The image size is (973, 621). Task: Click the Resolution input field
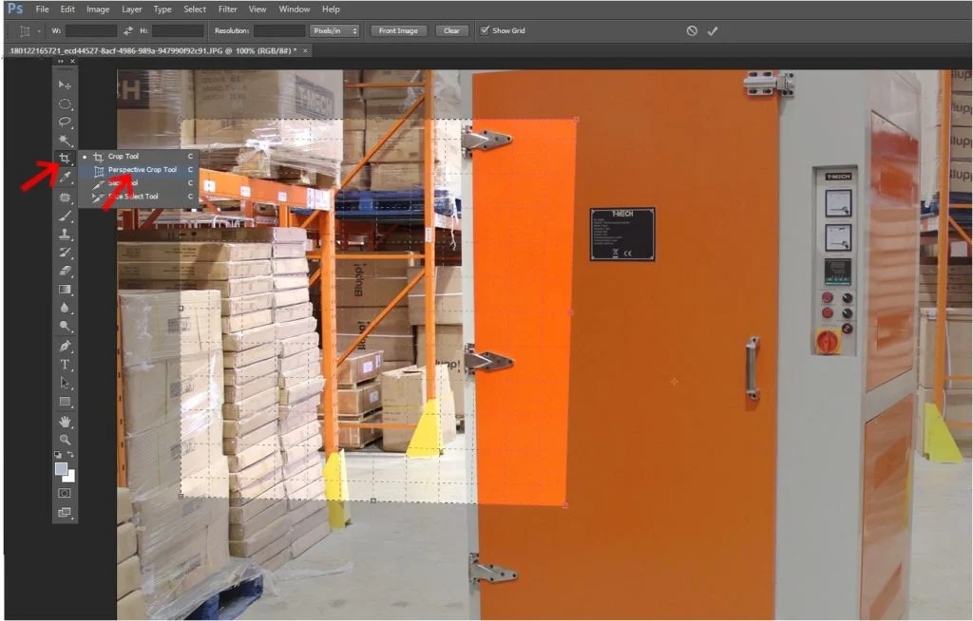(x=279, y=30)
